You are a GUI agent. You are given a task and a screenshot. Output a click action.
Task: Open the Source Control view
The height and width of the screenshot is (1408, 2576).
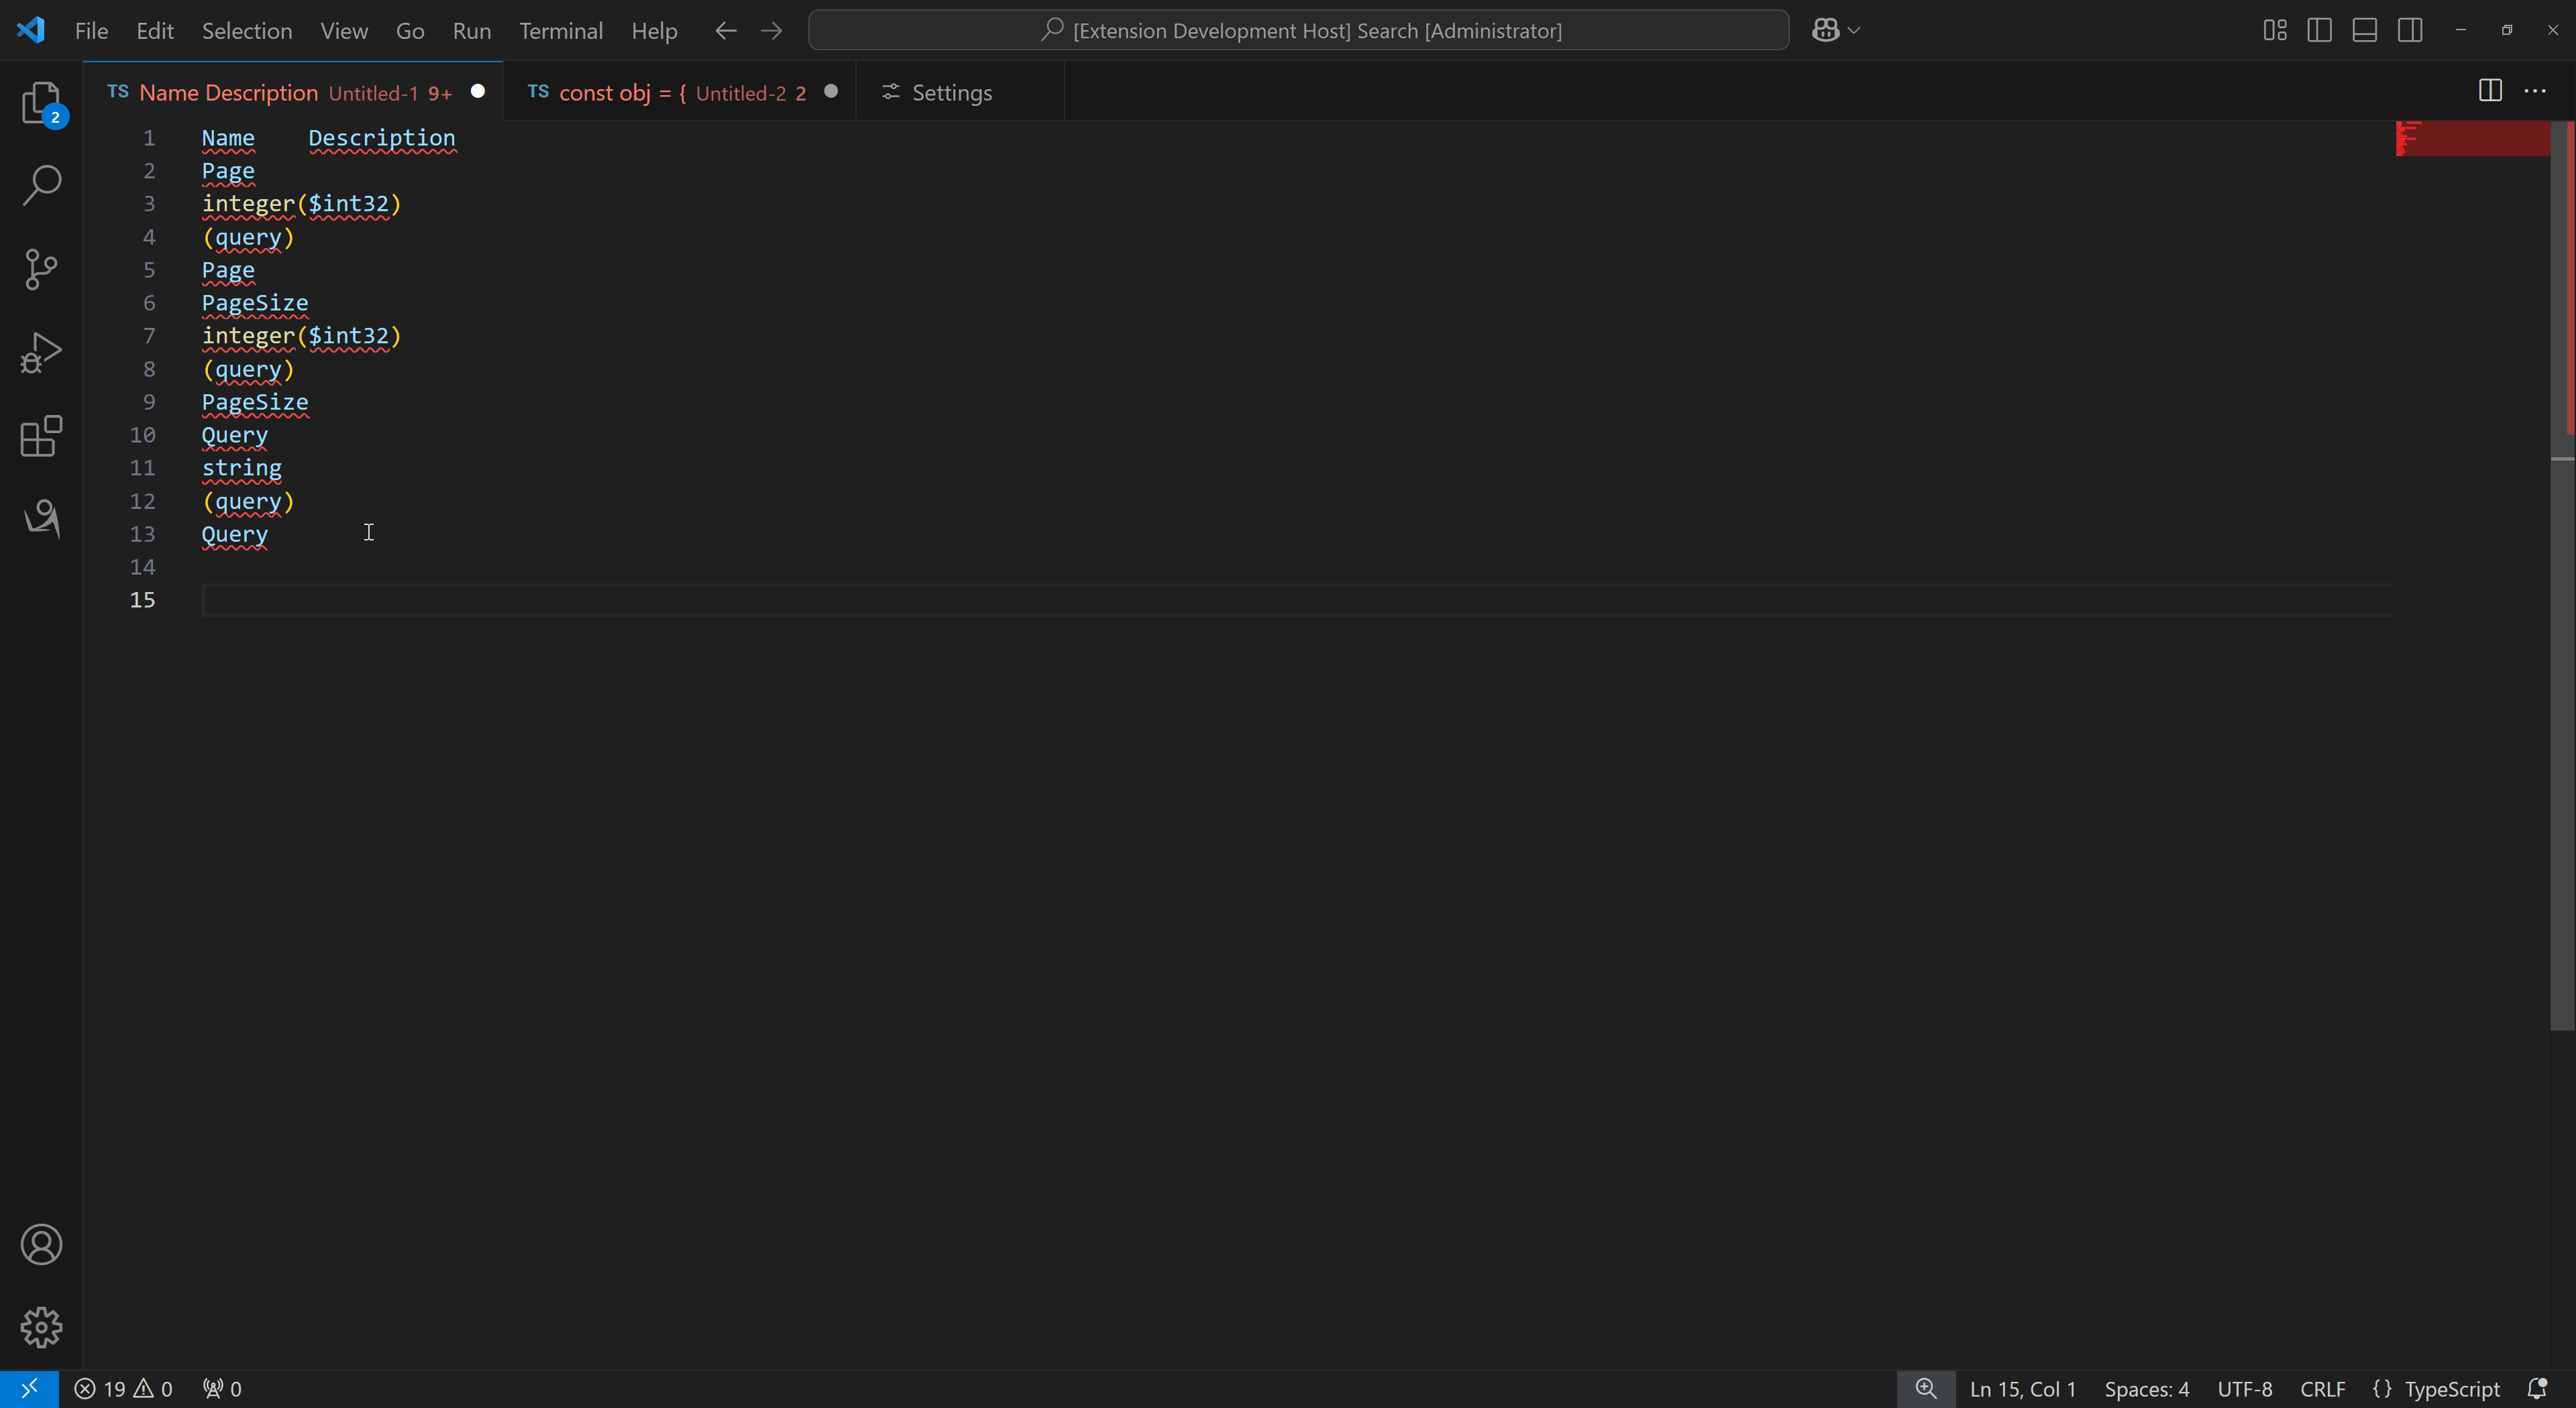click(41, 269)
